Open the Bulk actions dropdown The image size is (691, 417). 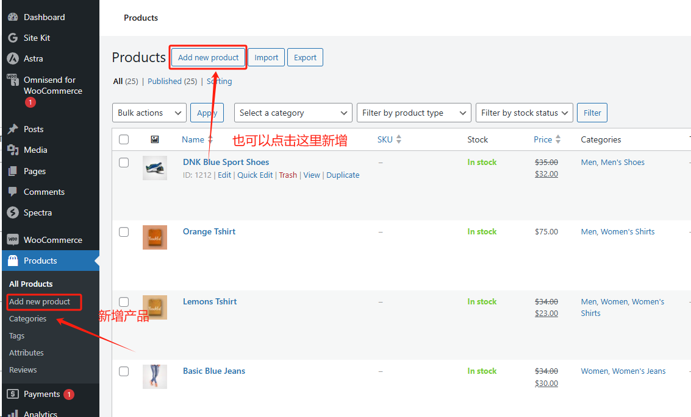pos(149,113)
